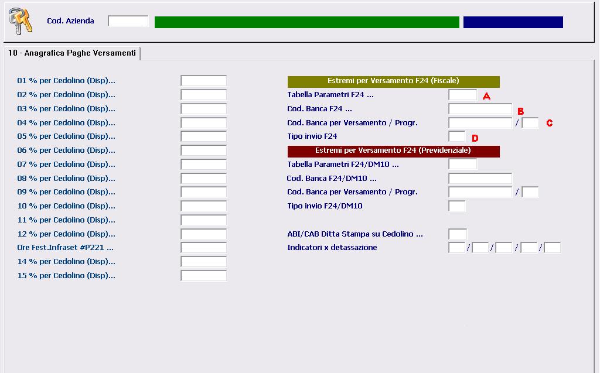The width and height of the screenshot is (600, 373).
Task: Click the blue bar in the header
Action: (513, 22)
